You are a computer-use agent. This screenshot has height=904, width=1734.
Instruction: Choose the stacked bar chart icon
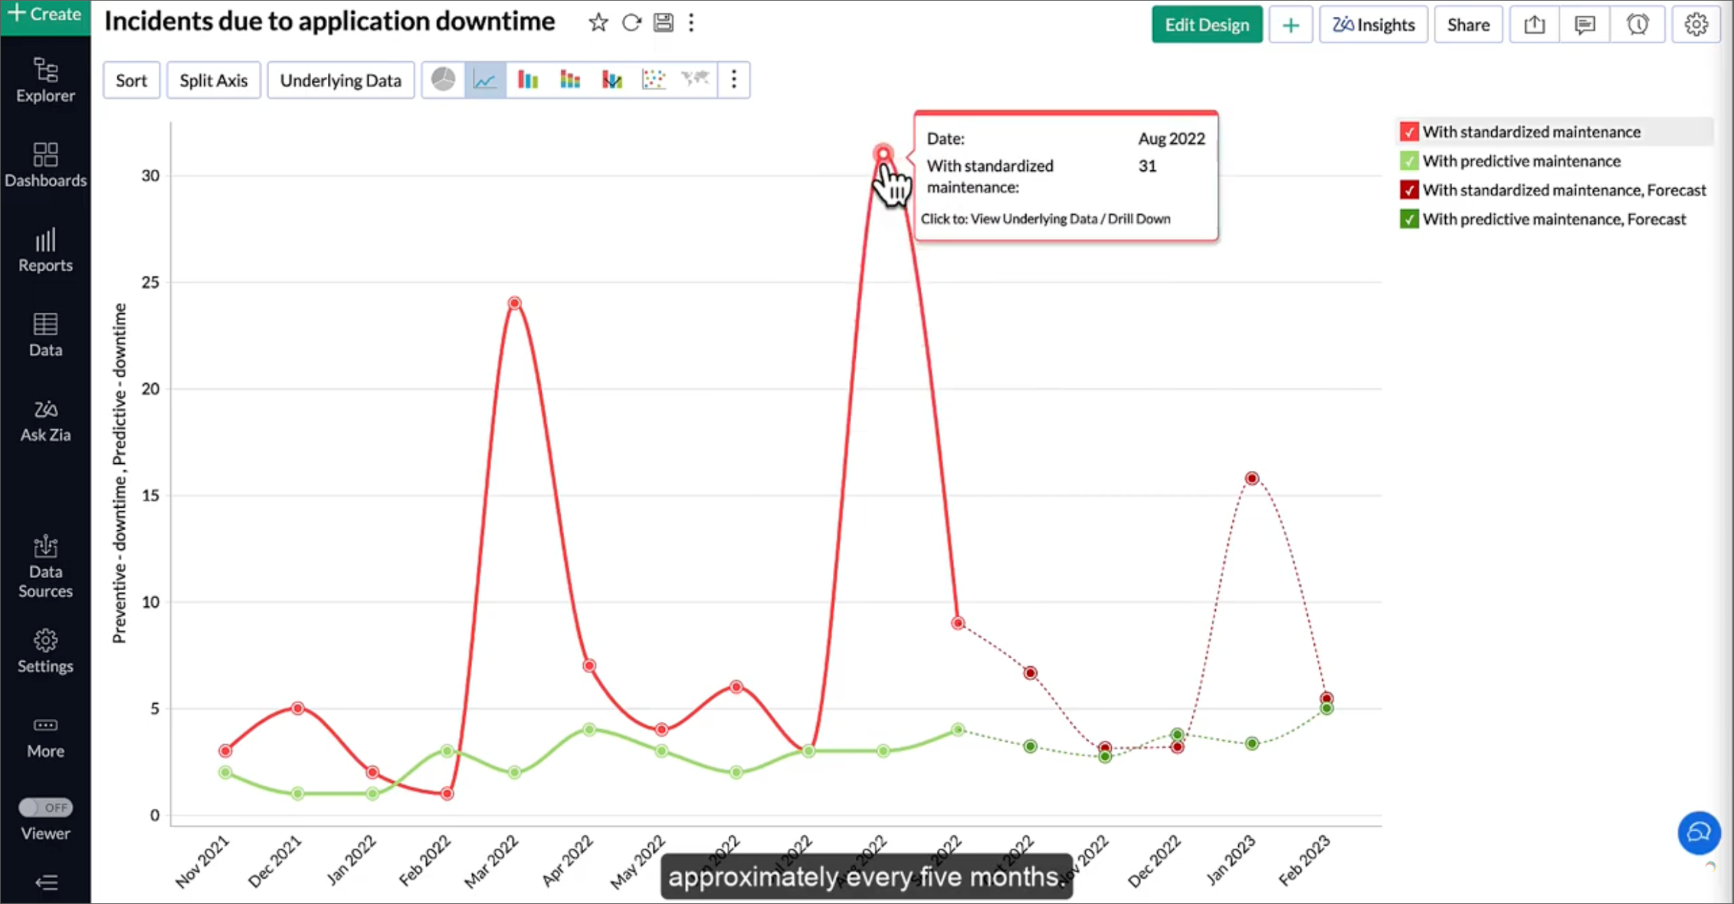tap(570, 80)
